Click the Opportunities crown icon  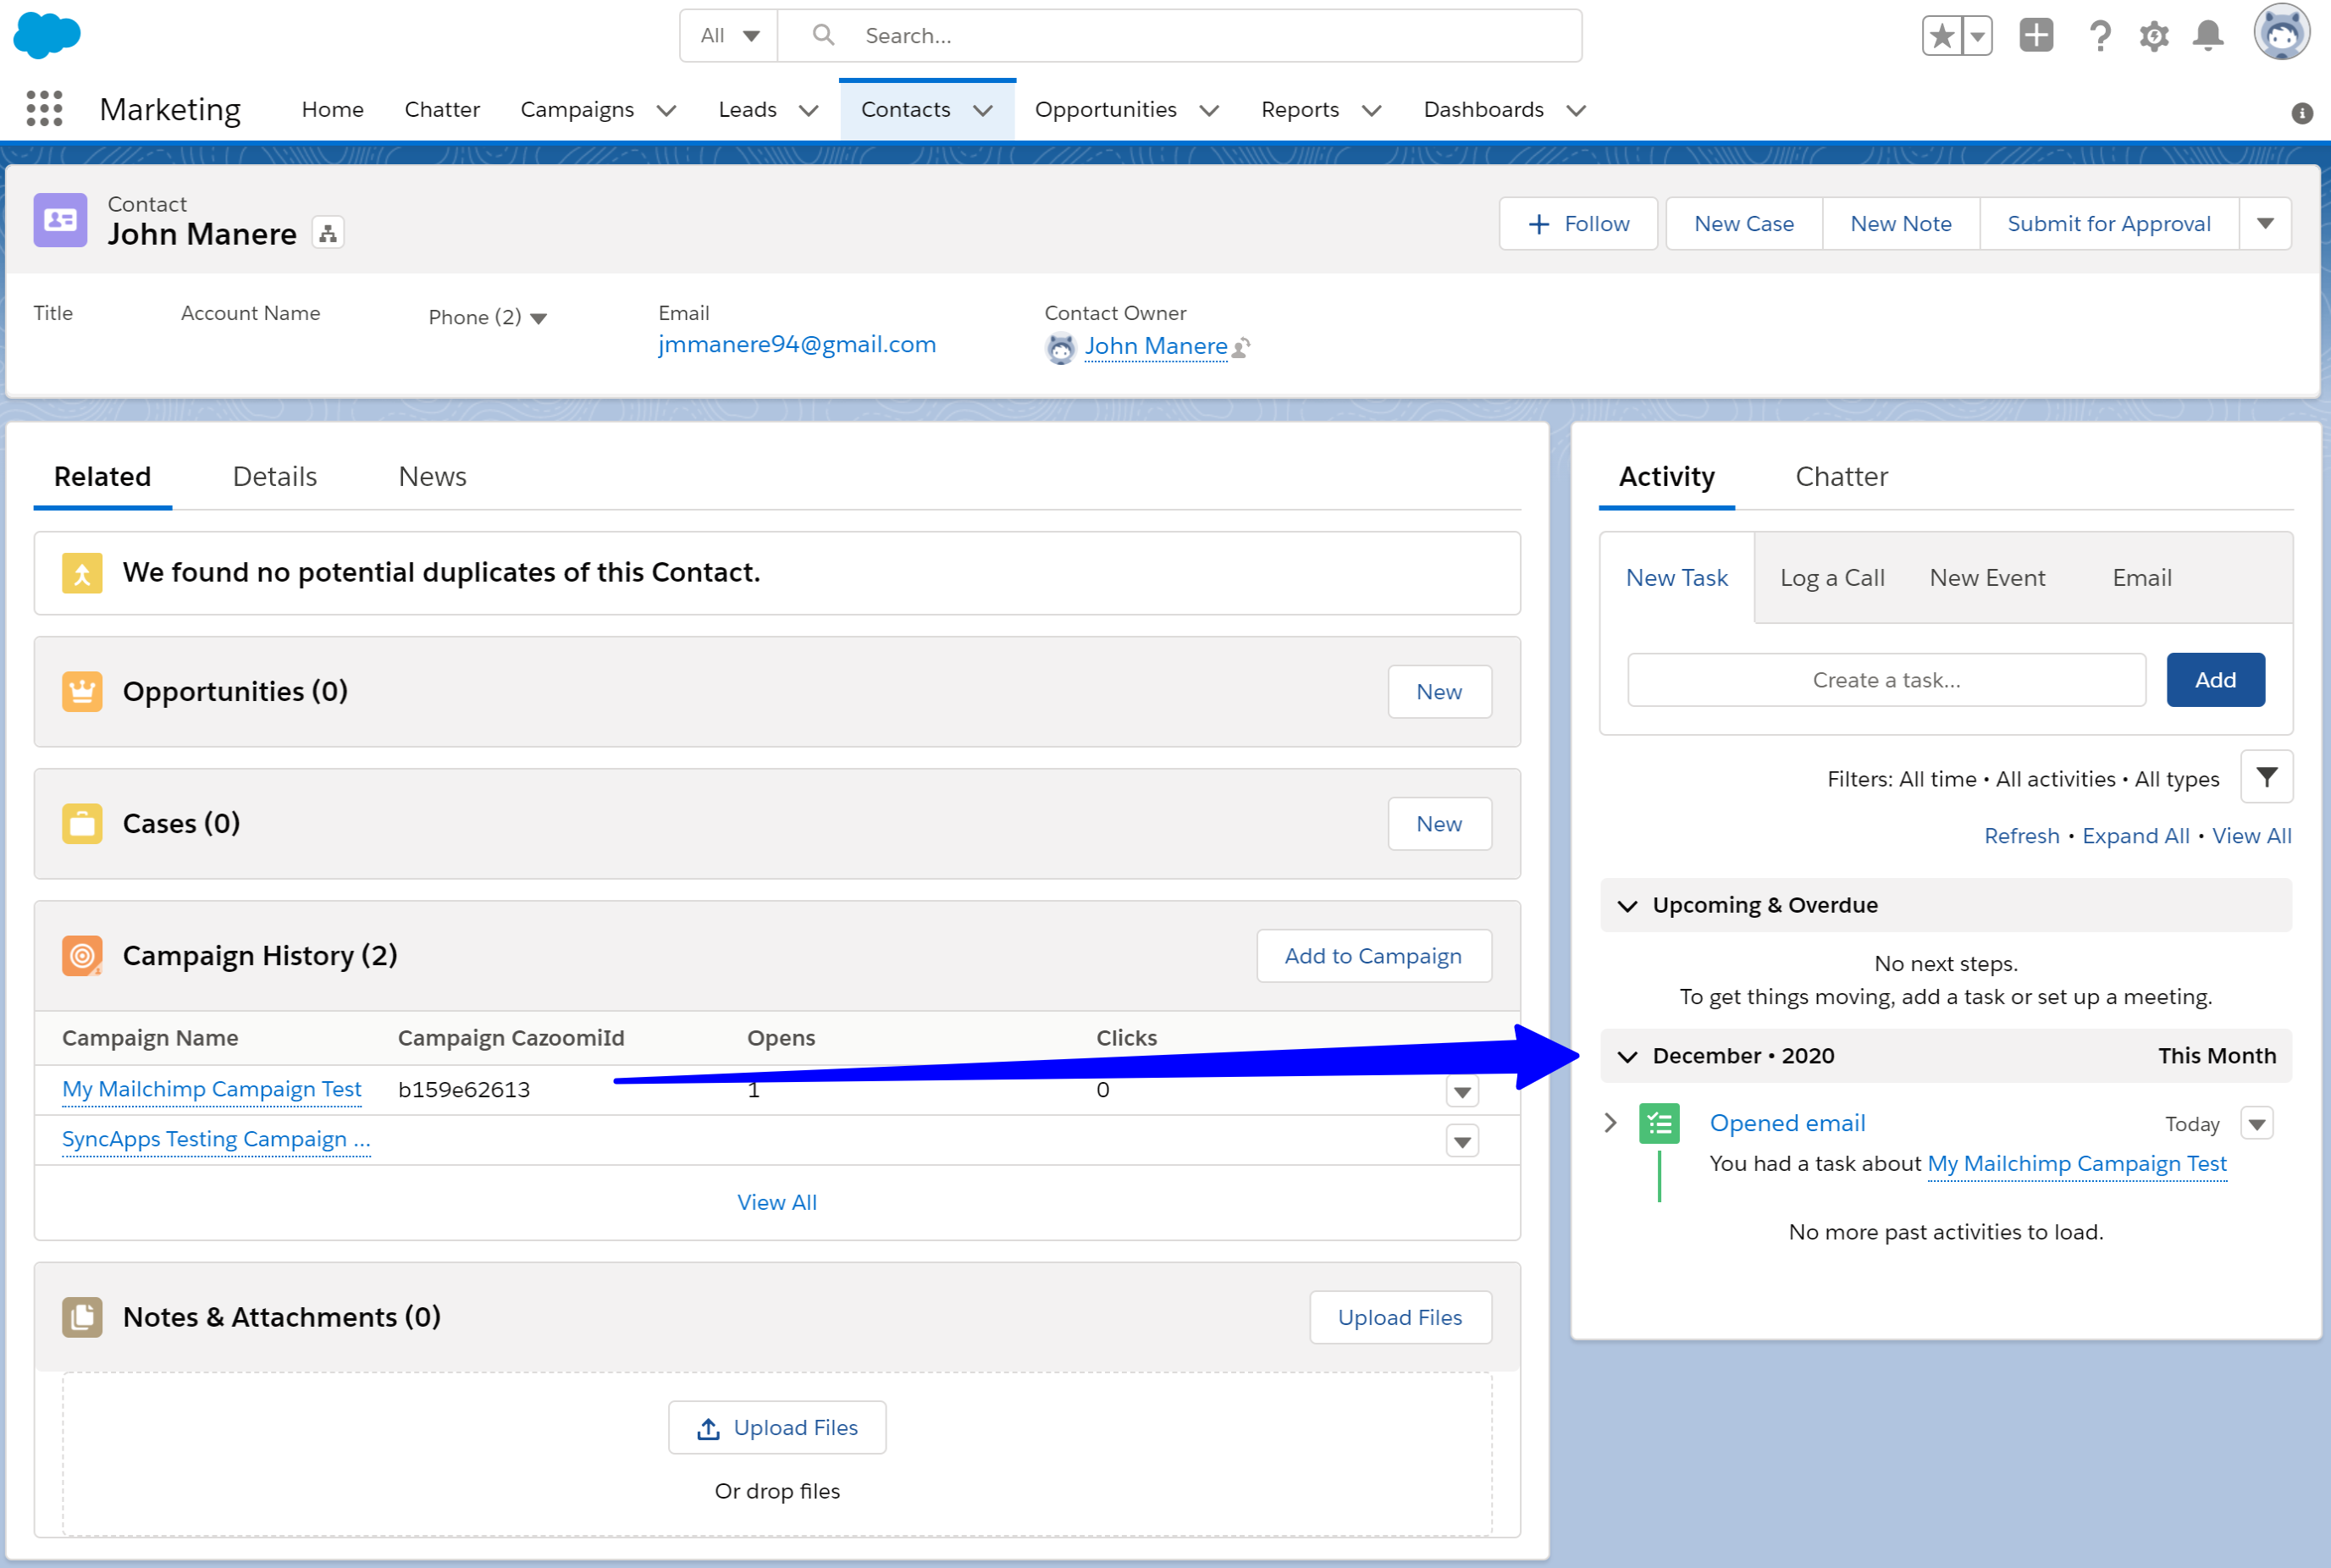(82, 691)
